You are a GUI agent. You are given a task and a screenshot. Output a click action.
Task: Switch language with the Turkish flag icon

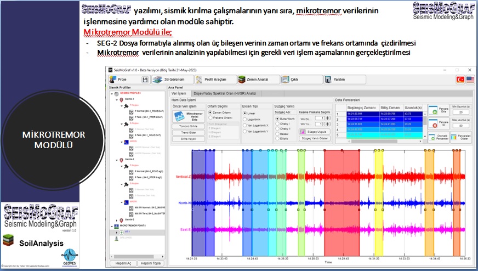point(460,80)
